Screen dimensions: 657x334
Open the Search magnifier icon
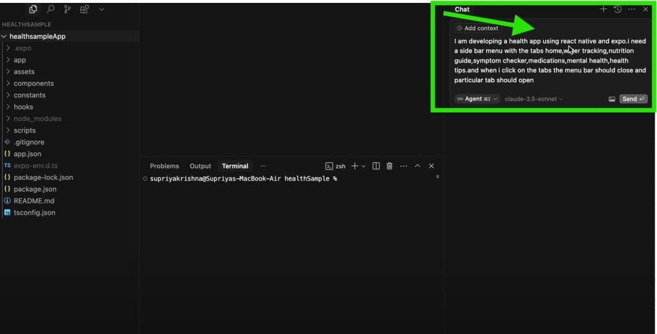coord(50,9)
